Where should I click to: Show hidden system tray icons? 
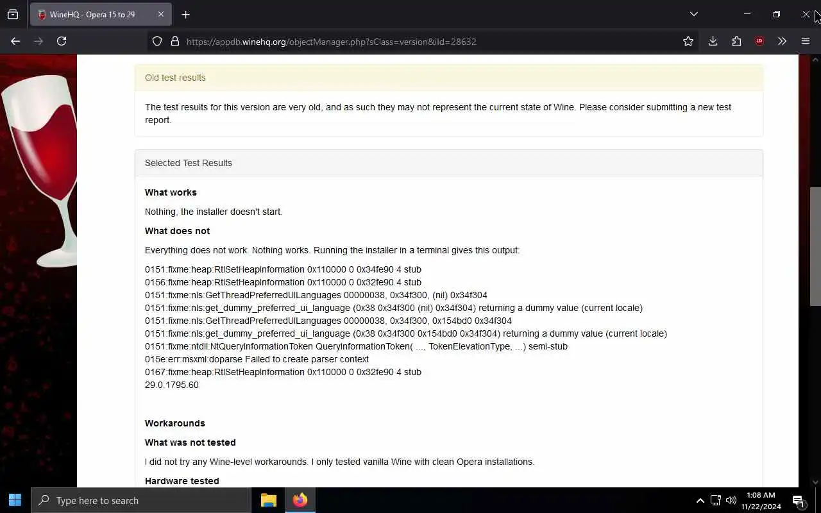(x=700, y=500)
